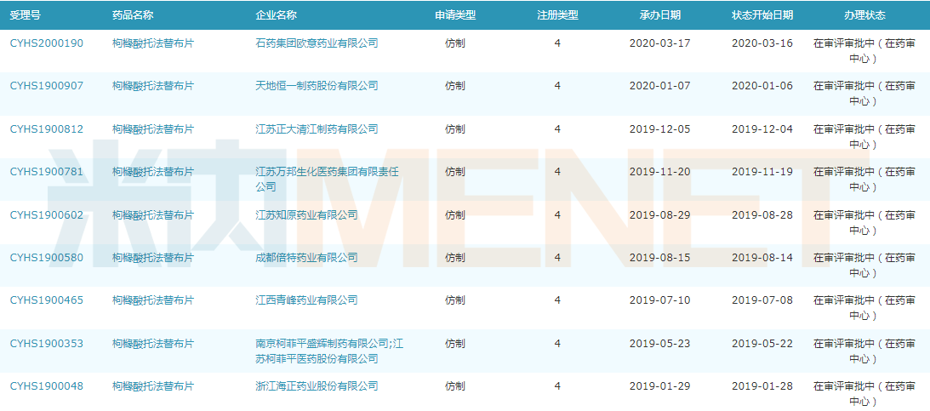Click 仿制 in the CYHS1900465 row
930x411 pixels.
[x=455, y=300]
